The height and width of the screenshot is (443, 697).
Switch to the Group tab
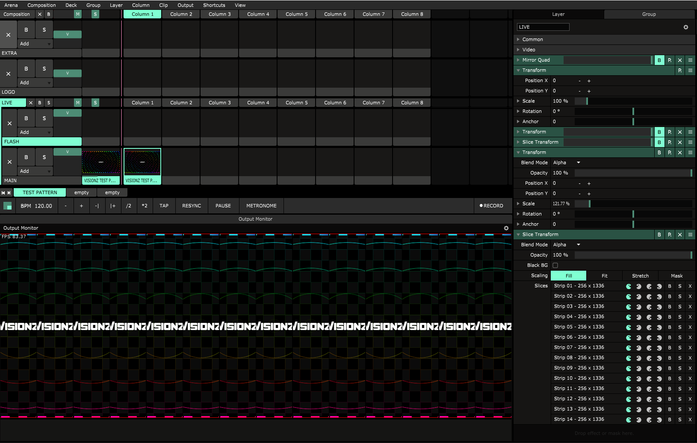point(649,15)
